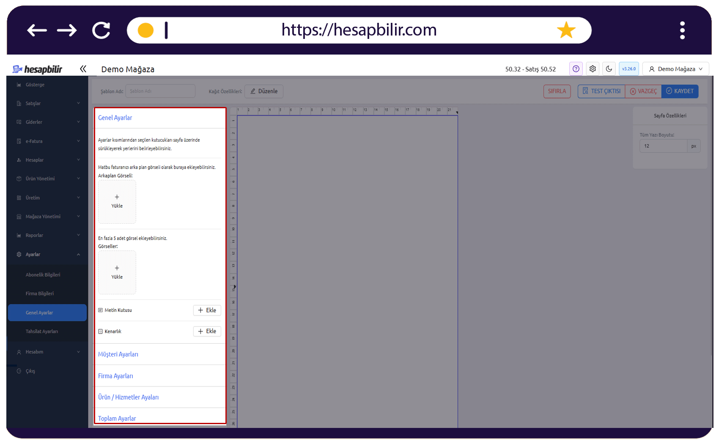Expand the Satışlar sidebar menu
Screen dimensions: 719x444
click(x=47, y=103)
